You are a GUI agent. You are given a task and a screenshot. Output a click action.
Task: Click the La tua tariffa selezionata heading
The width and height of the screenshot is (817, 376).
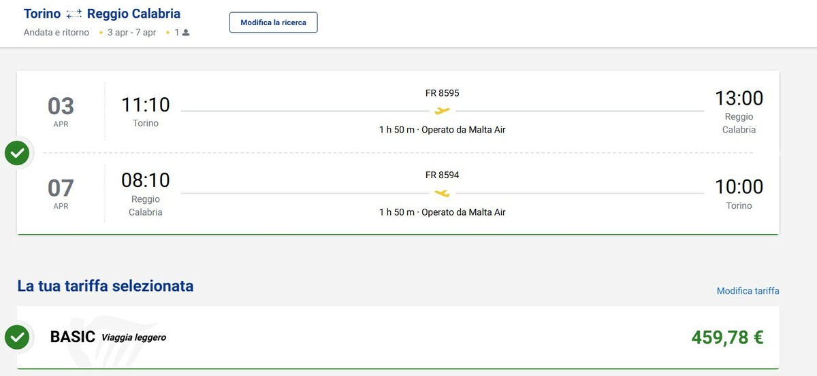pos(106,286)
